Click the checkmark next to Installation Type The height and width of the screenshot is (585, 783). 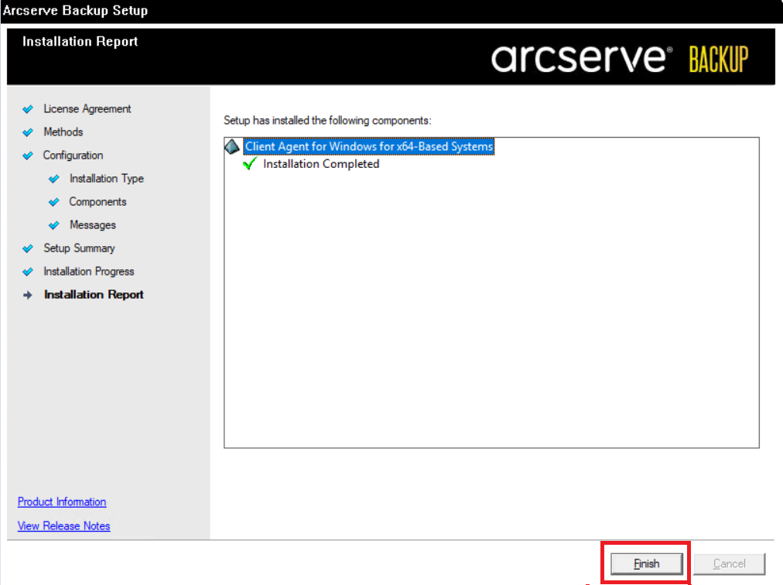coord(54,179)
